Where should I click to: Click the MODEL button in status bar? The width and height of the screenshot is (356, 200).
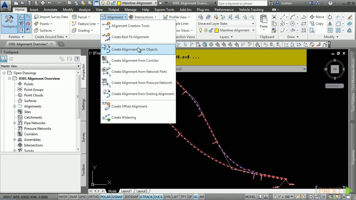(x=250, y=197)
